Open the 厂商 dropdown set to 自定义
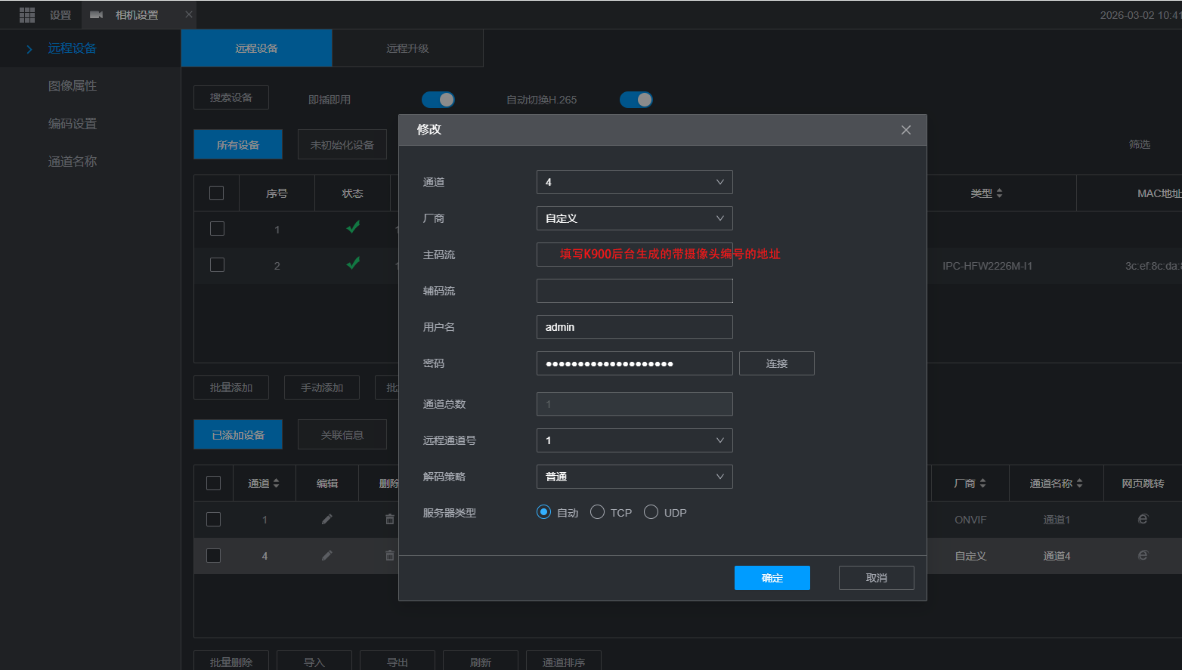The width and height of the screenshot is (1182, 670). [x=634, y=218]
